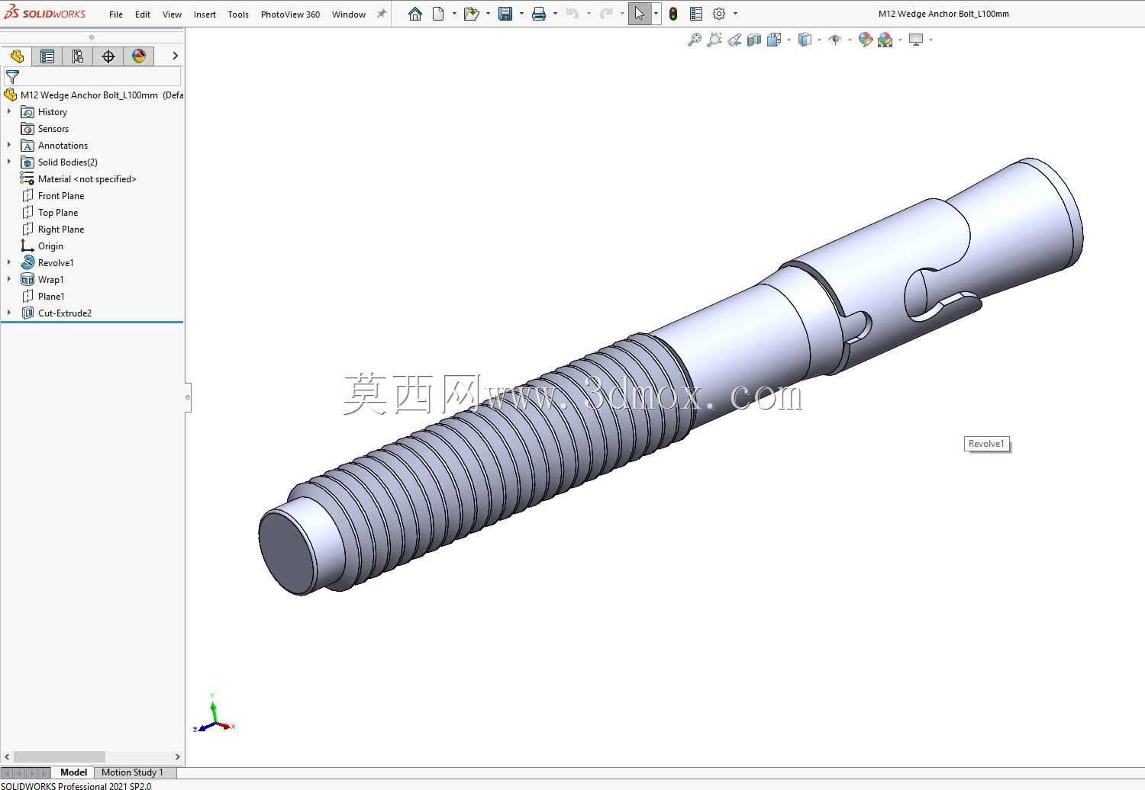Open the Print dropdown arrow

tap(555, 14)
